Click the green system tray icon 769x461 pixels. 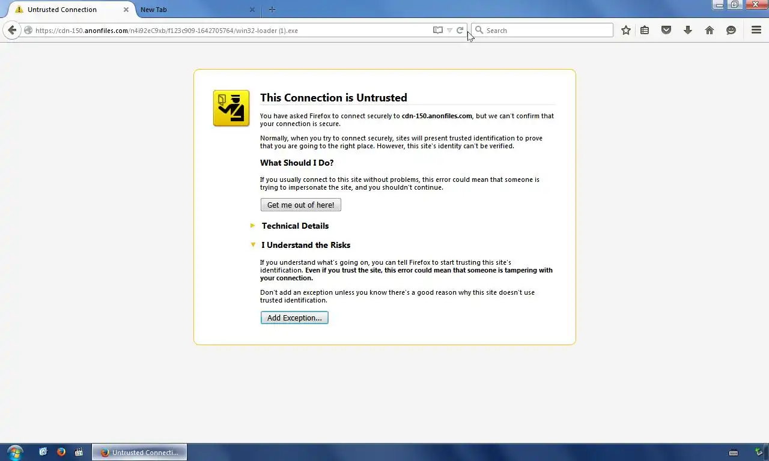(x=759, y=452)
